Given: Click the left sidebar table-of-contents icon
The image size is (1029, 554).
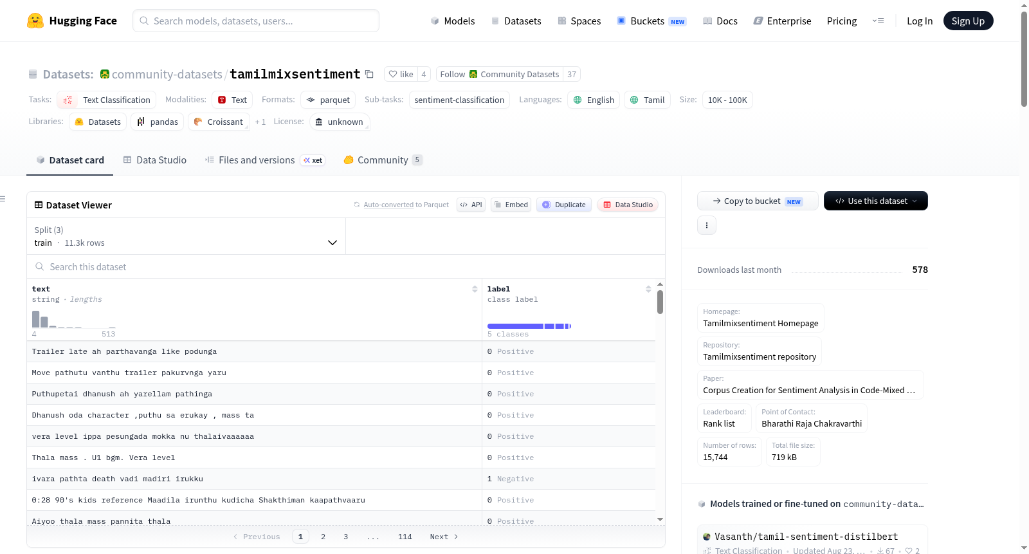Looking at the screenshot, I should coord(3,199).
